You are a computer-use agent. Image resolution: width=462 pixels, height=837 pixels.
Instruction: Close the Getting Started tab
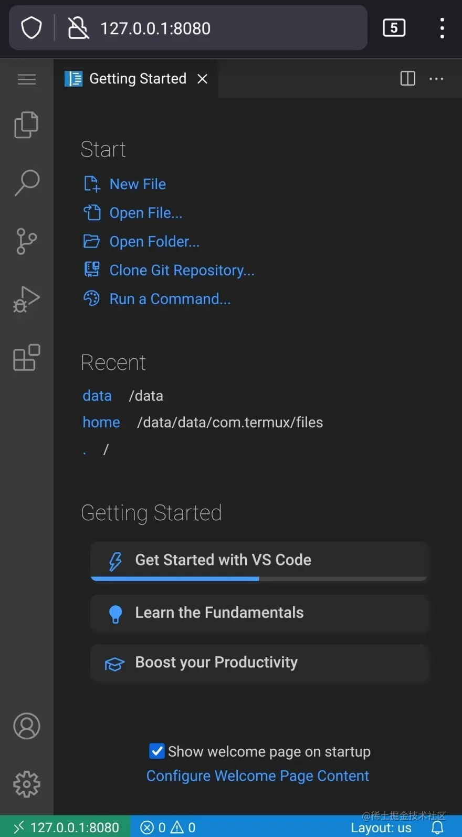tap(202, 79)
